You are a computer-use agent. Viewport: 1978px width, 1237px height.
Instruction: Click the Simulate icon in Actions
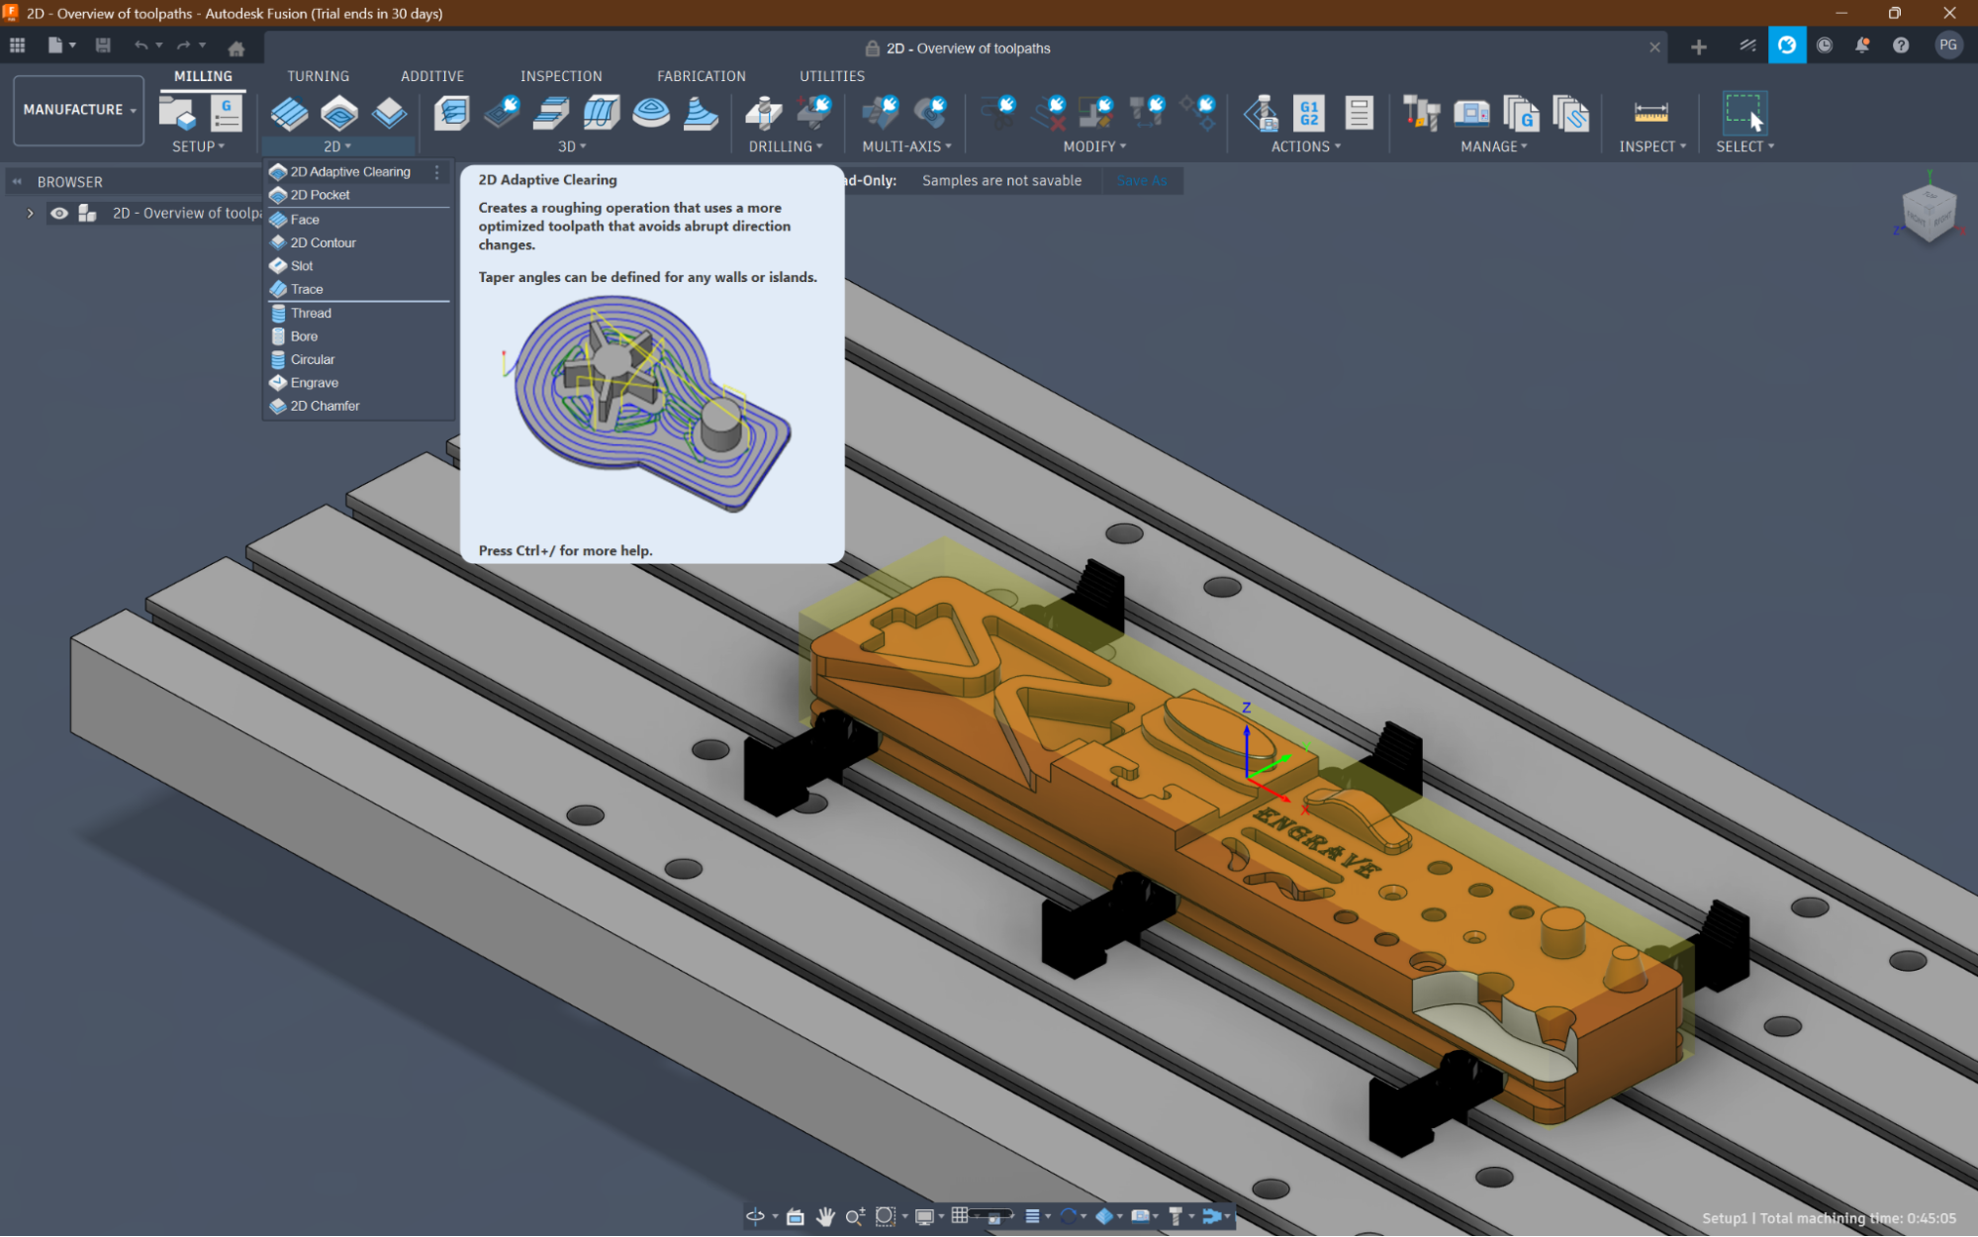coord(1261,114)
